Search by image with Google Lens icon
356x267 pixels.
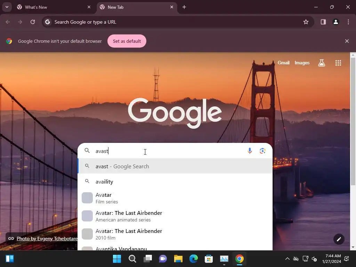(x=262, y=151)
